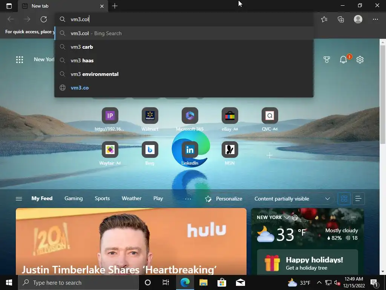Open the eBay ad quick link tile
Viewport: 386px width, 290px height.
[230, 119]
